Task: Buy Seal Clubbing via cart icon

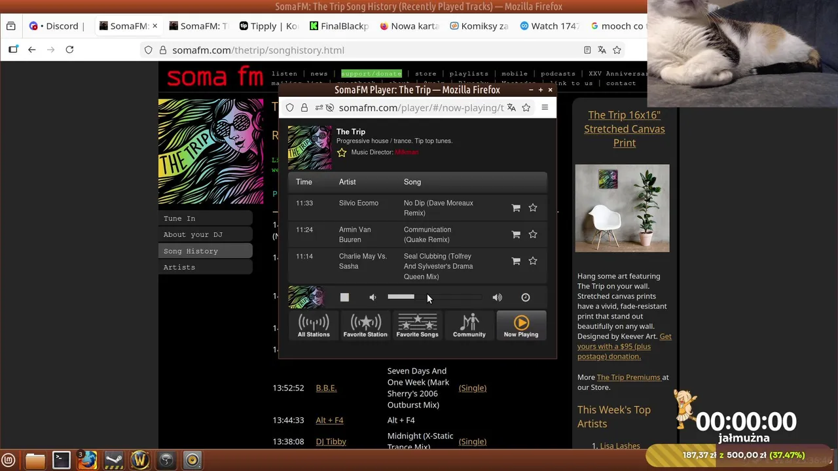Action: (516, 261)
